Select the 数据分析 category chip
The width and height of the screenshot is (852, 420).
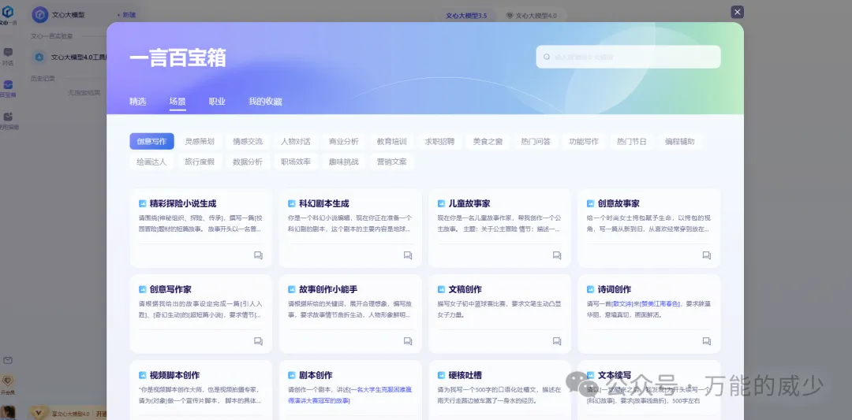pos(248,162)
